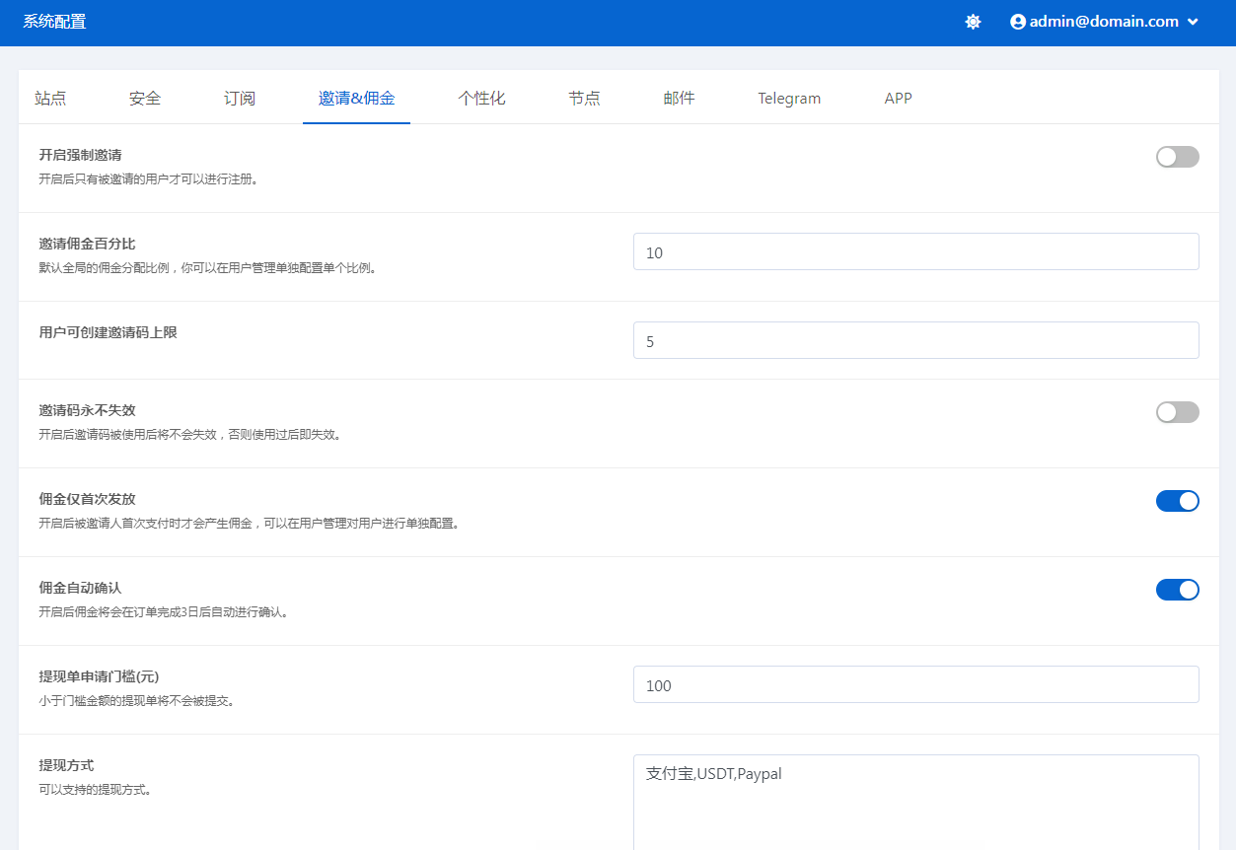Click the 系统配置 page title
The width and height of the screenshot is (1236, 850).
[x=54, y=22]
